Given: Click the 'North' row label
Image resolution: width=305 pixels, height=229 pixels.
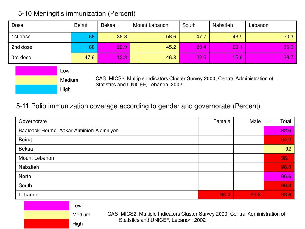Looking at the screenshot, I should pyautogui.click(x=107, y=177).
